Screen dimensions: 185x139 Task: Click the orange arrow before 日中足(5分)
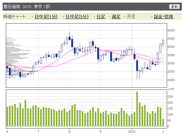click(x=64, y=17)
